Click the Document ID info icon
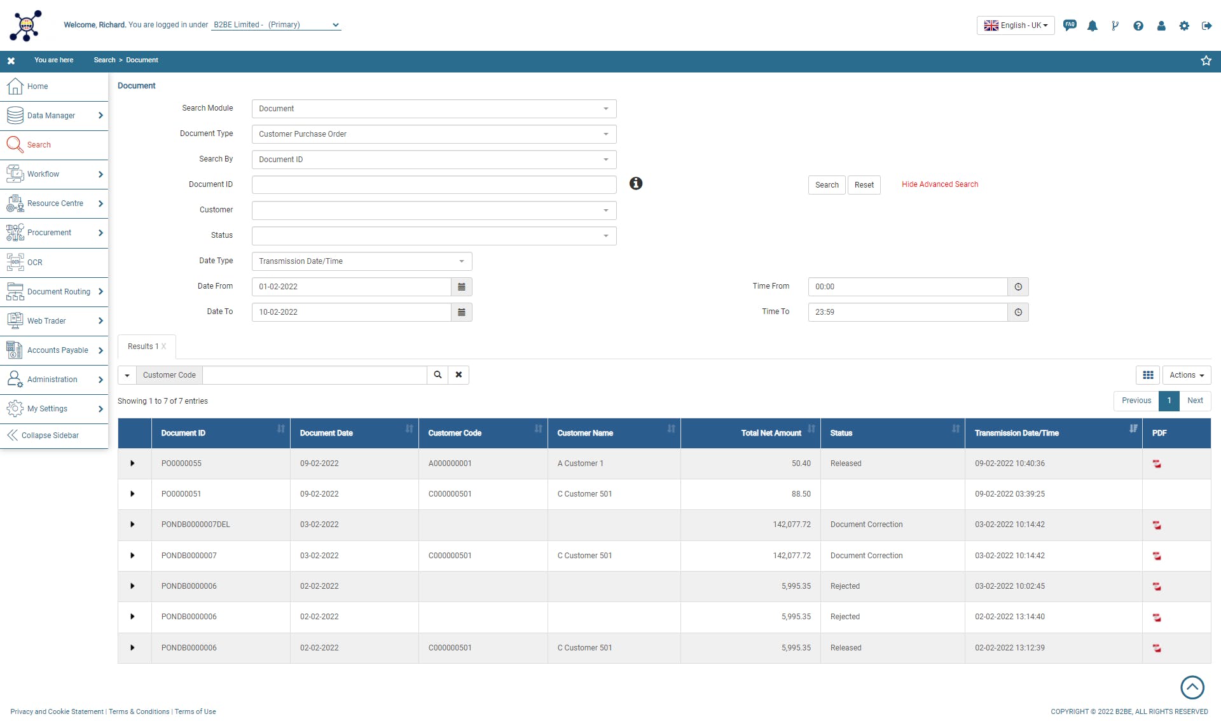The image size is (1221, 721). pos(636,184)
